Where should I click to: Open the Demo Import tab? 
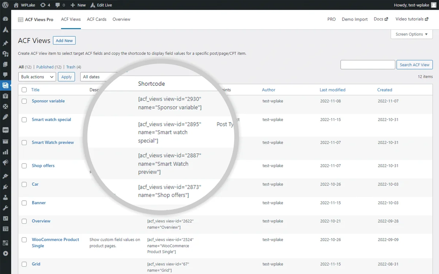coord(355,19)
